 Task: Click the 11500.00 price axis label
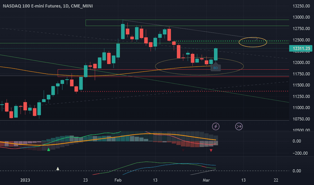click(301, 85)
